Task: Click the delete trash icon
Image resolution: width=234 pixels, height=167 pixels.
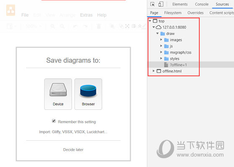Action: (99, 26)
